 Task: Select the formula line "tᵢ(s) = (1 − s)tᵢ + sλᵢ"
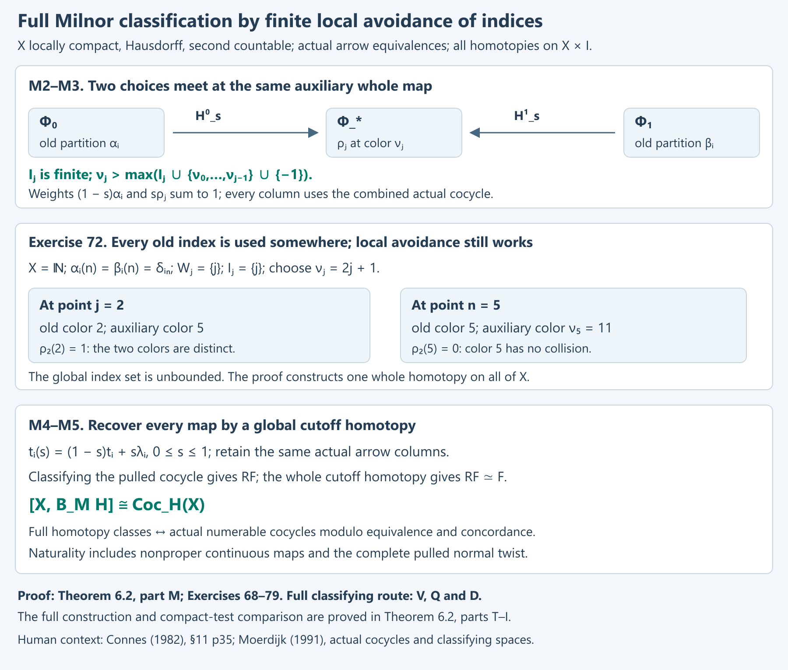coord(239,451)
